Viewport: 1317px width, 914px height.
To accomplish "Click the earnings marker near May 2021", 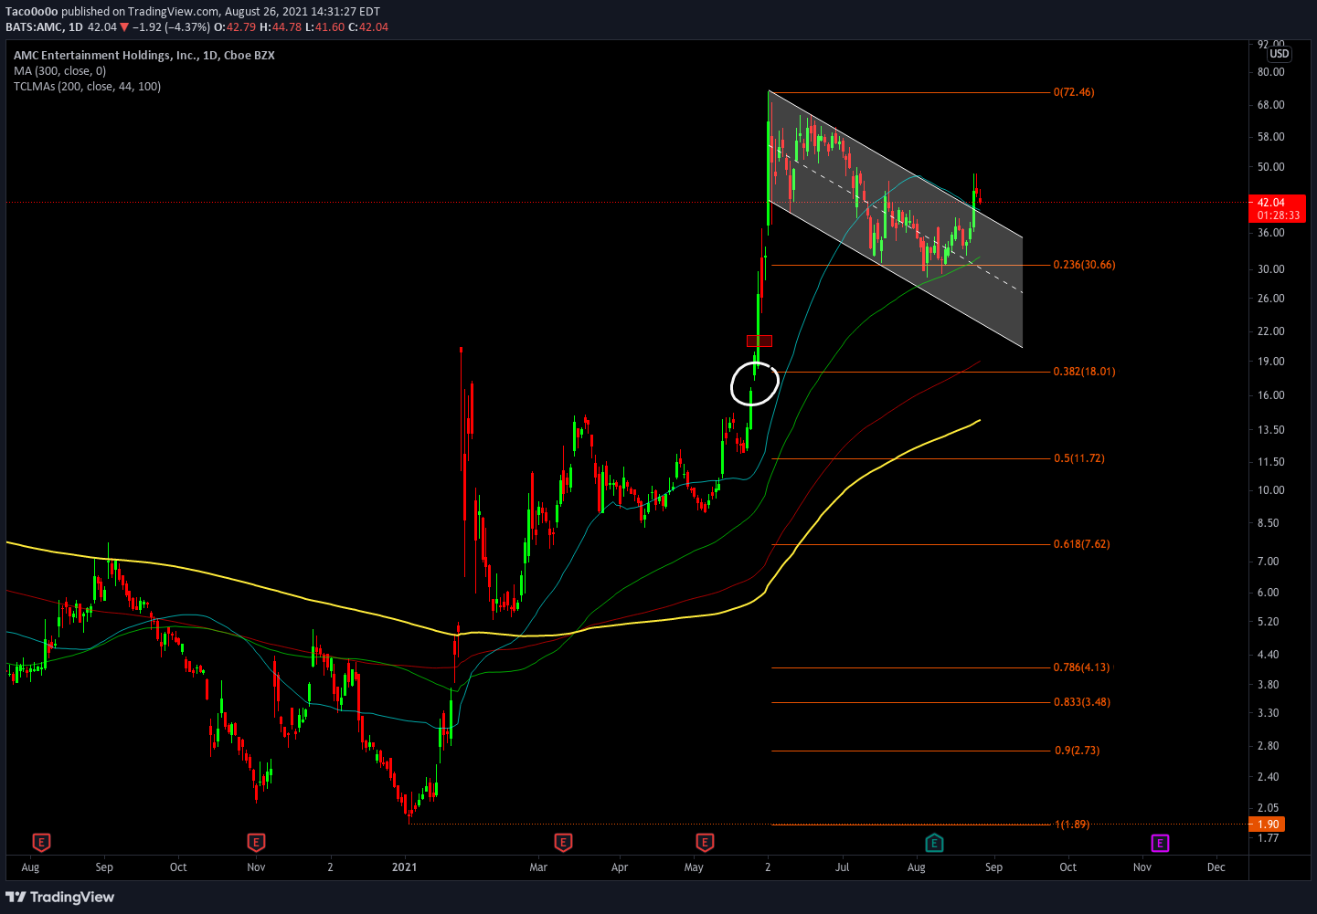I will tap(704, 842).
